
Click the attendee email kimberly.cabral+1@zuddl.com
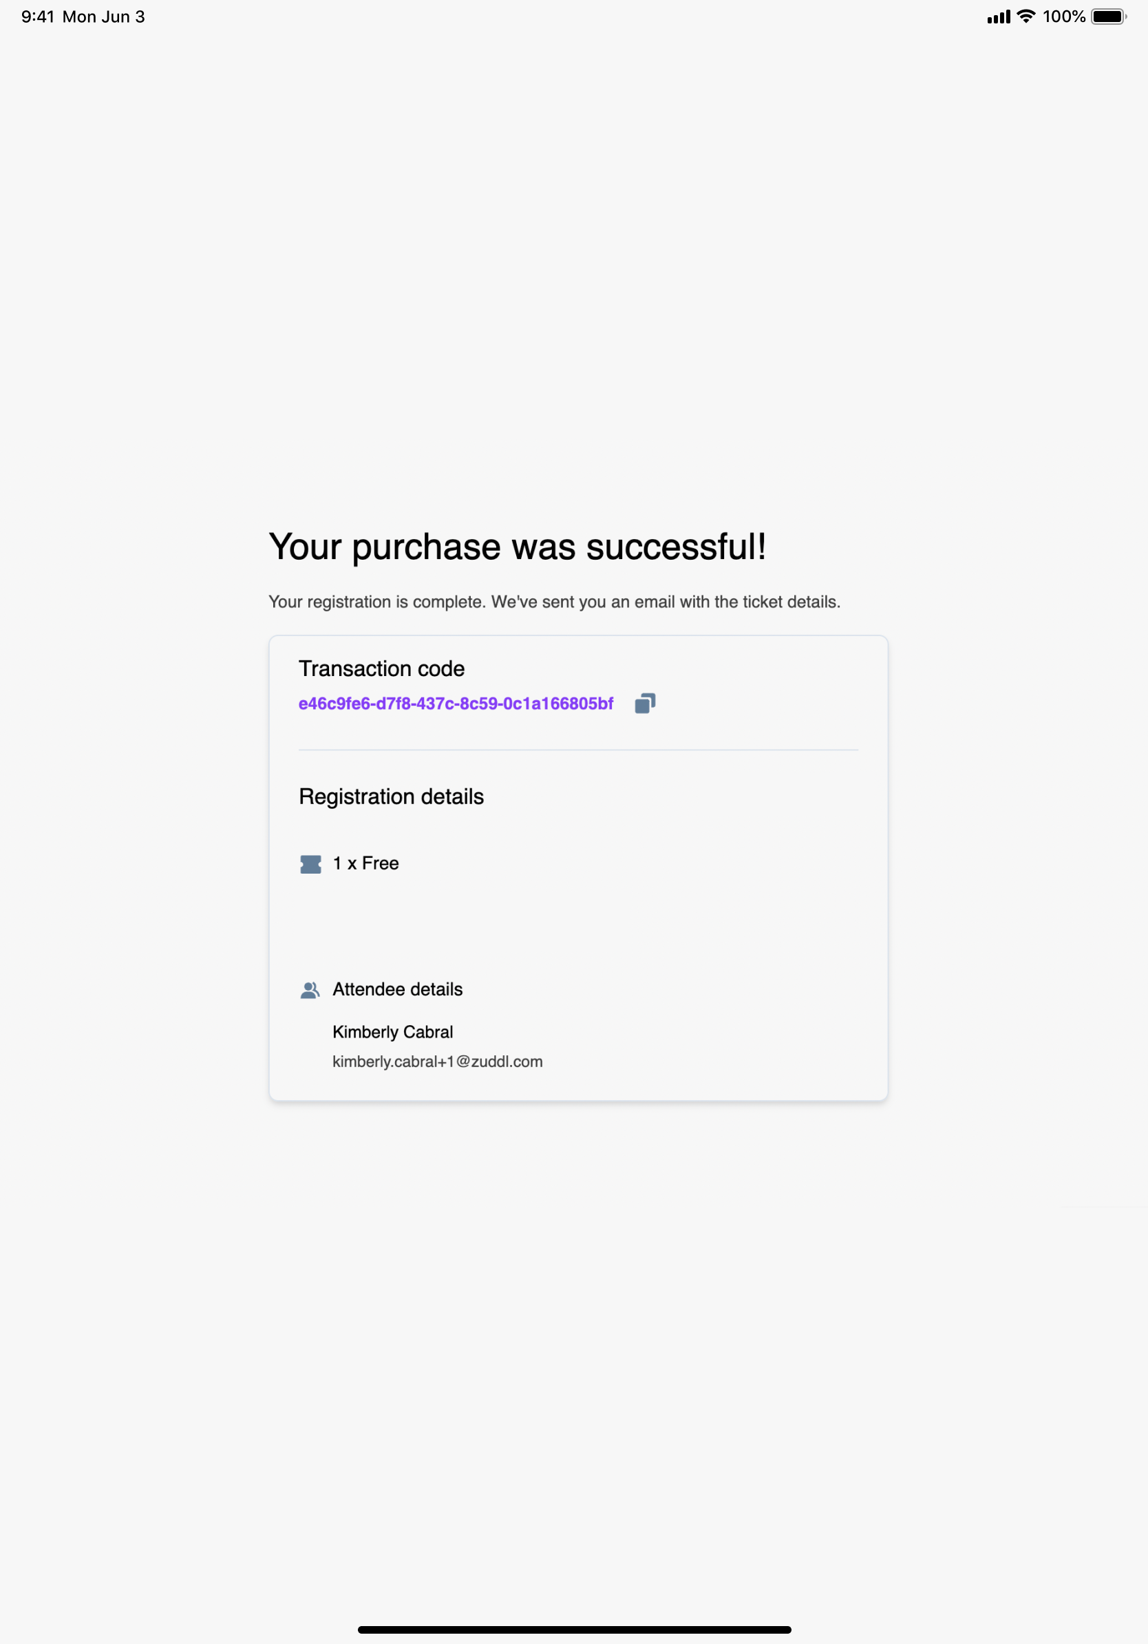(x=437, y=1061)
